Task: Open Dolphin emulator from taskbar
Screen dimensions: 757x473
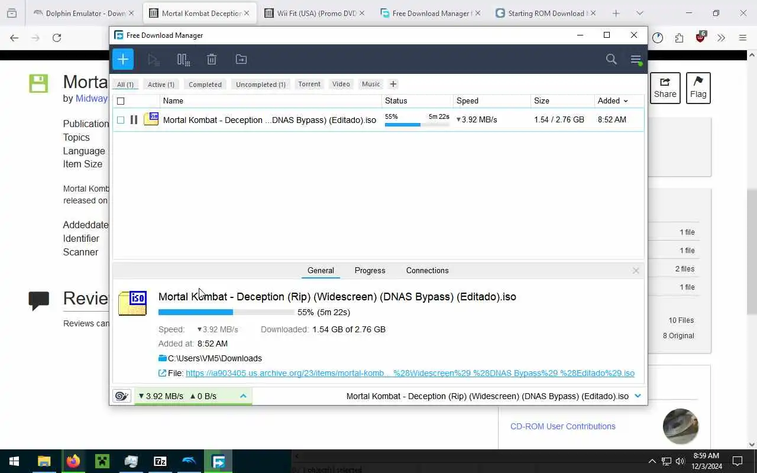Action: point(189,461)
